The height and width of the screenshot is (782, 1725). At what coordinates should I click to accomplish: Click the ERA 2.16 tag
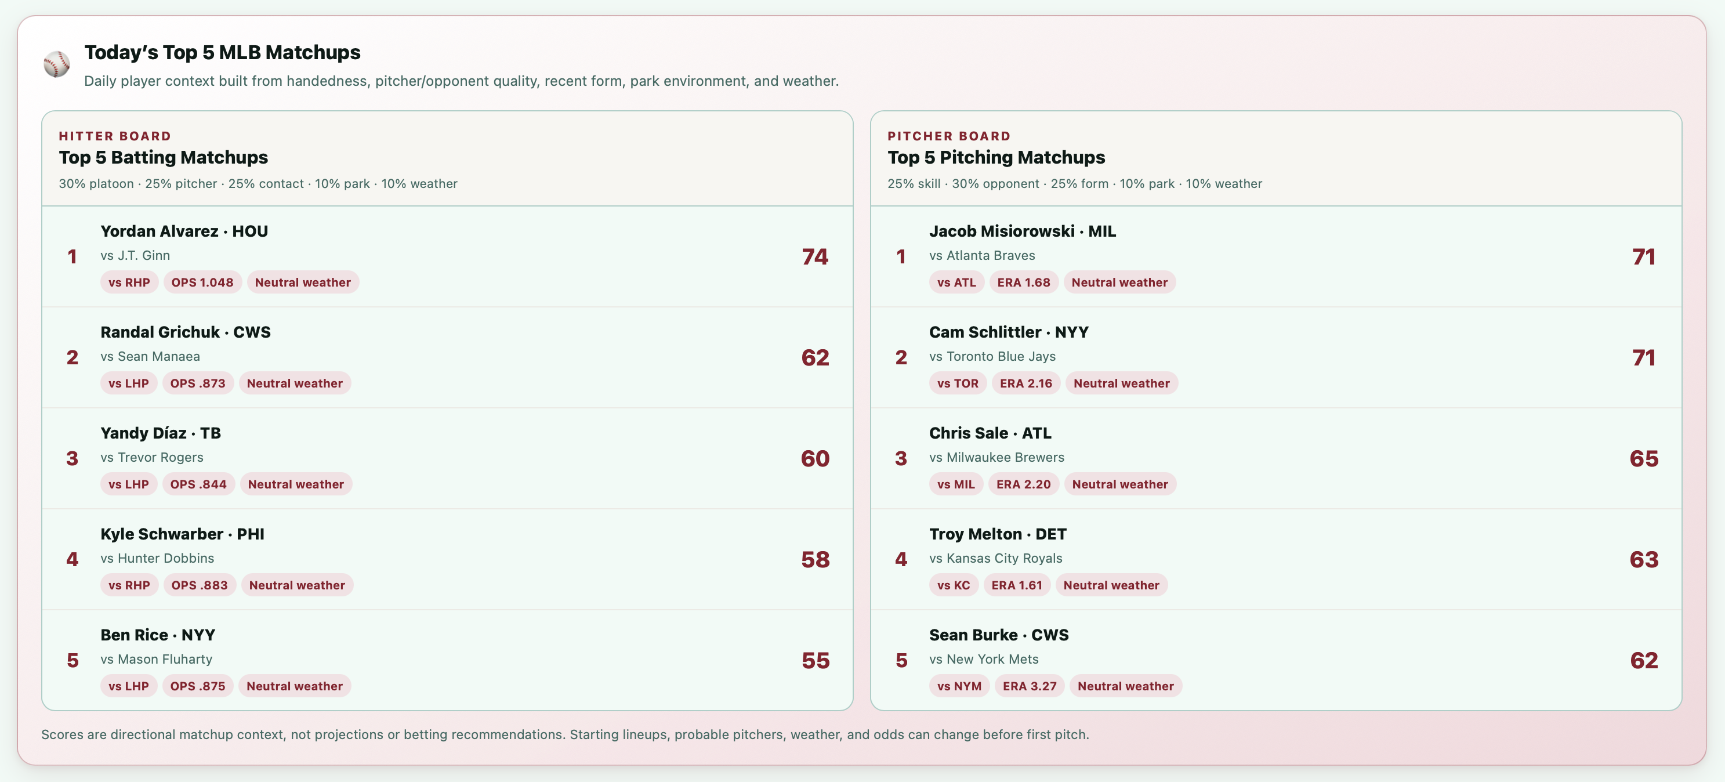tap(1026, 383)
